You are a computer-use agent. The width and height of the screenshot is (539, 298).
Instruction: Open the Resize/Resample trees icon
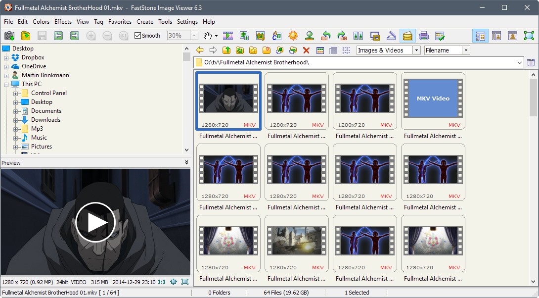click(x=244, y=36)
